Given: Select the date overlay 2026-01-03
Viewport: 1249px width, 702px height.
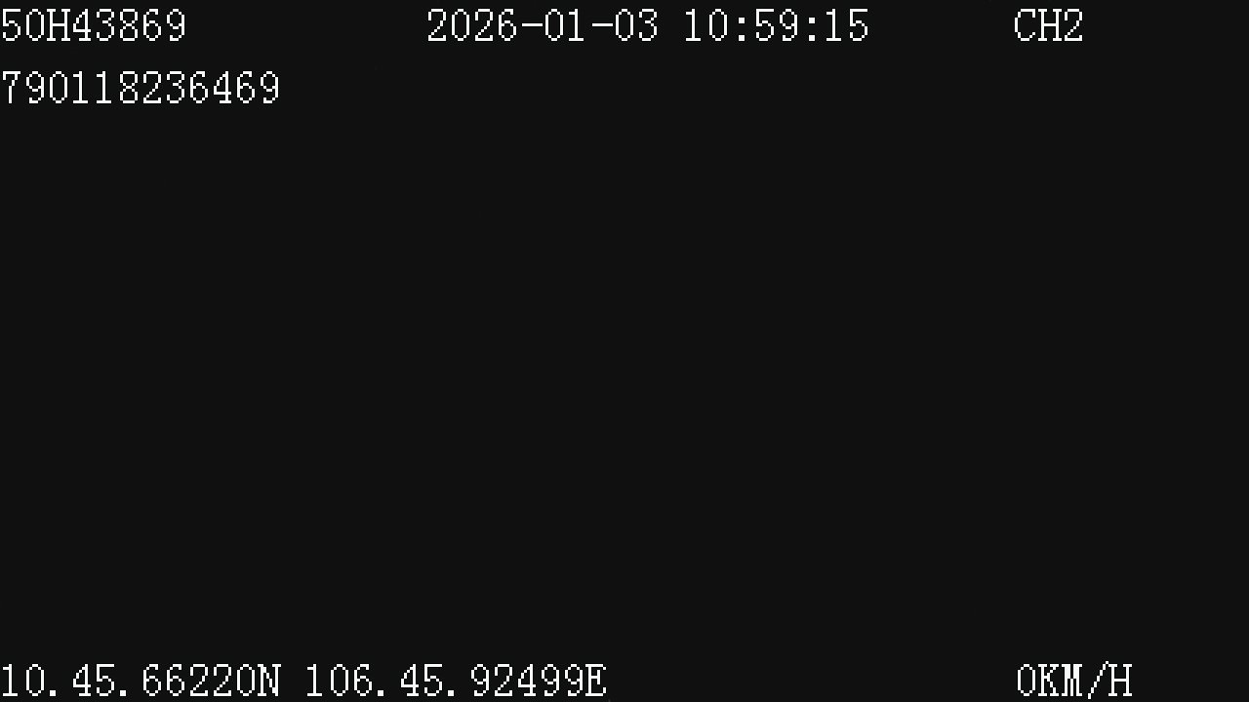Looking at the screenshot, I should point(543,25).
